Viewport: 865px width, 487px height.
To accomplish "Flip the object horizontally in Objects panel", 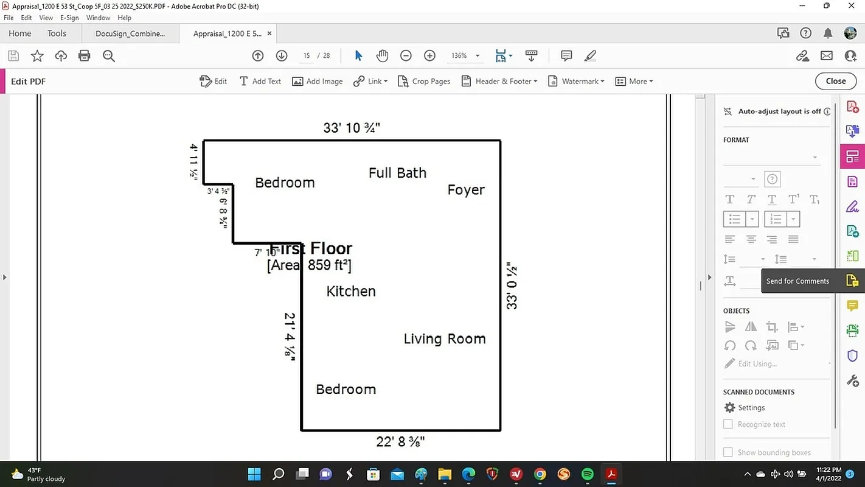I will (751, 326).
